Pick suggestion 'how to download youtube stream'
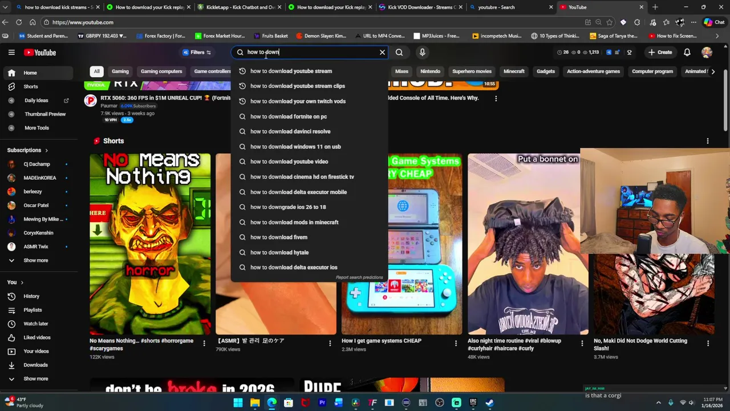This screenshot has height=411, width=730. coord(310,71)
